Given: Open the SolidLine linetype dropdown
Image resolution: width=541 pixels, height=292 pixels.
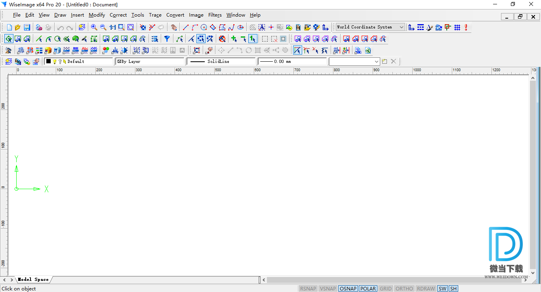Looking at the screenshot, I should pos(221,61).
